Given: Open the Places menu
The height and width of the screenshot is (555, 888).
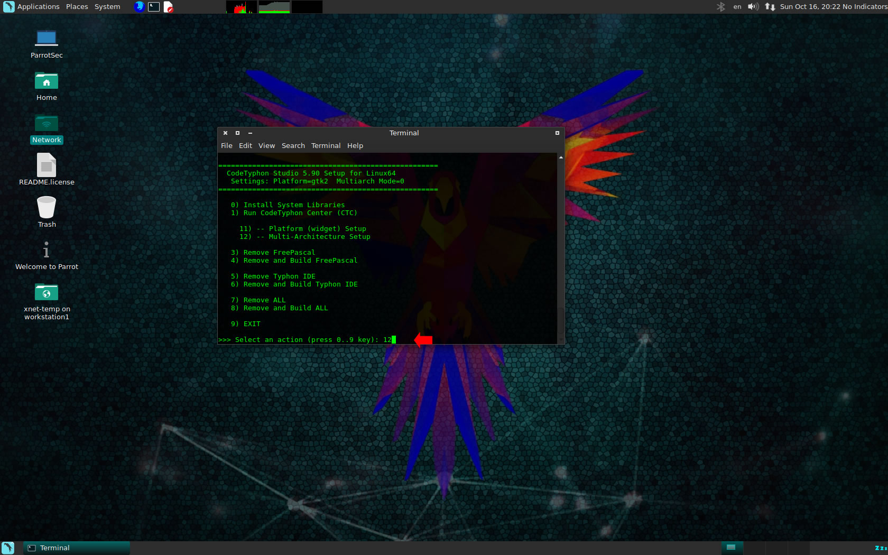Looking at the screenshot, I should (77, 7).
